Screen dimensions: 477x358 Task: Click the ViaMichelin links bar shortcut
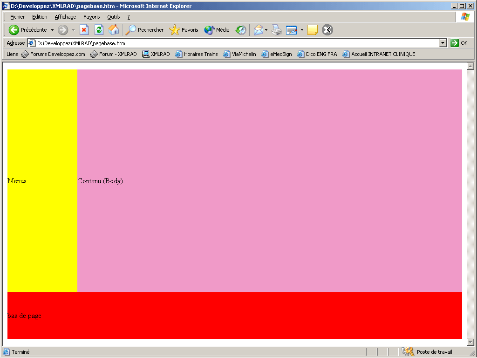[240, 54]
